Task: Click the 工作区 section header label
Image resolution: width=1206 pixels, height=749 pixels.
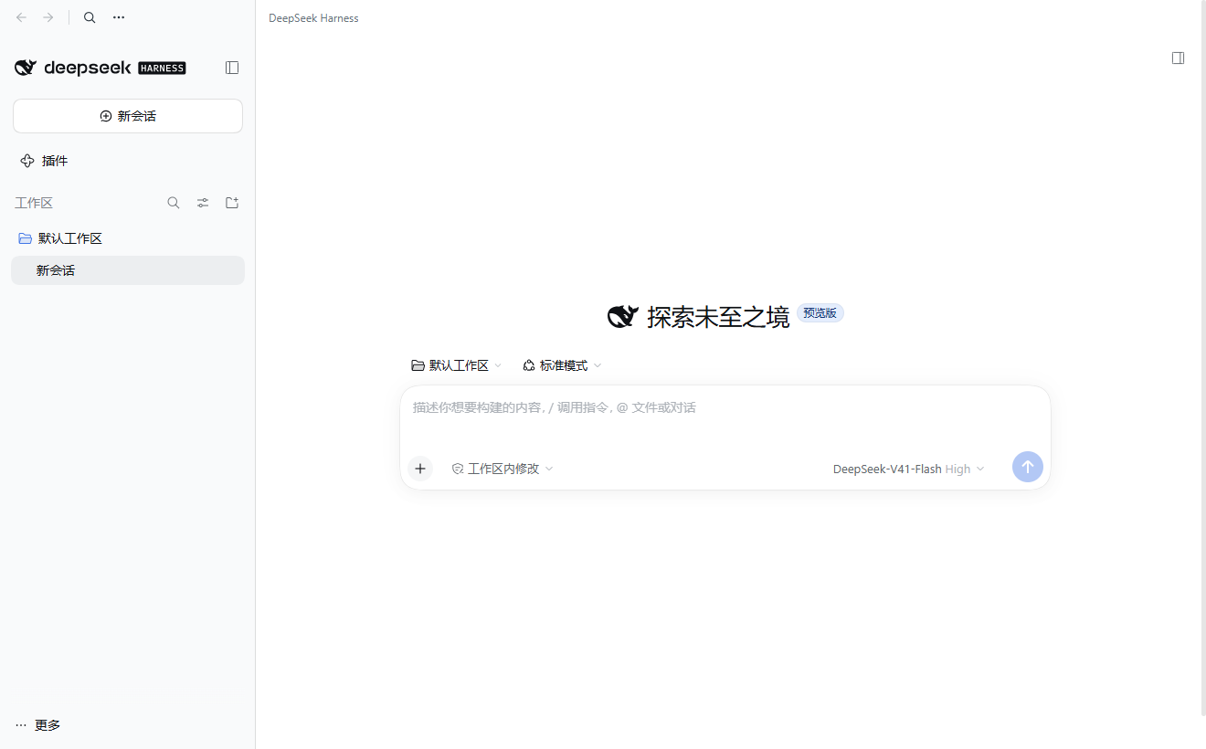Action: tap(34, 203)
